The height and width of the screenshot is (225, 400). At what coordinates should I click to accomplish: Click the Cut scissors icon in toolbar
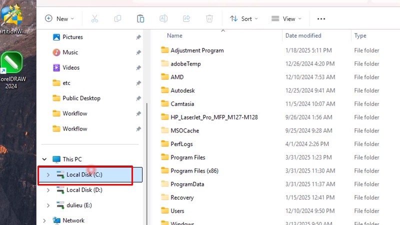click(94, 18)
